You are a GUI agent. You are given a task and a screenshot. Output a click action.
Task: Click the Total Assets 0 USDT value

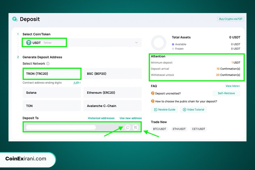click(x=235, y=37)
